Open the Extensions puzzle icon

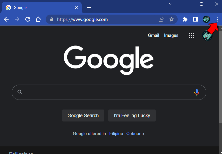185,19
